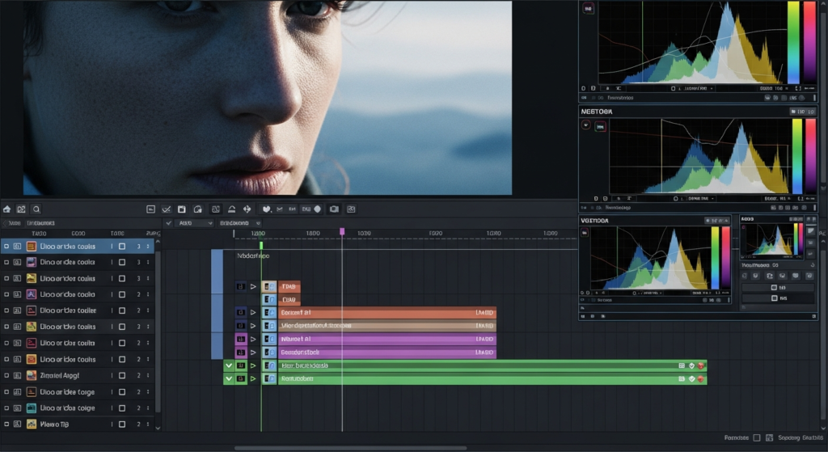Click the letter A icon in fourth track row
828x452 pixels.
point(32,294)
